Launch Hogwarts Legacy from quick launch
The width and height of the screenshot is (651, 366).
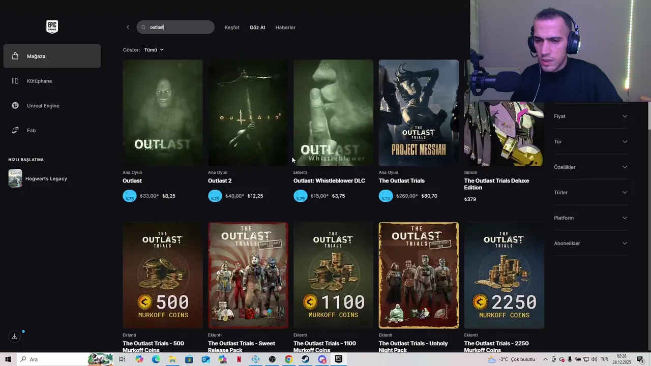click(x=52, y=178)
